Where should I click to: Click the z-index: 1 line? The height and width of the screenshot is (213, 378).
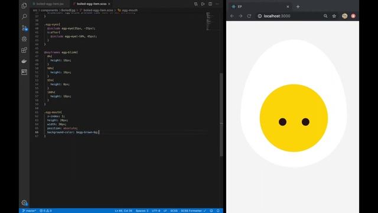56,116
